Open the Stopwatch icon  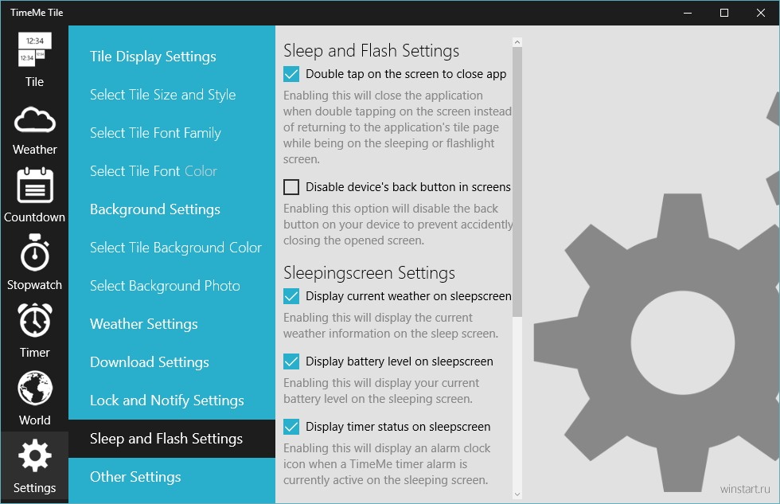pyautogui.click(x=34, y=252)
